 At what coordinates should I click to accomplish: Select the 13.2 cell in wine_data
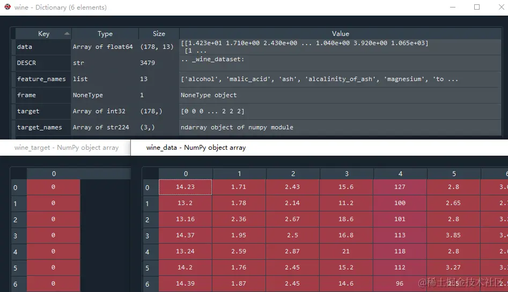tap(185, 203)
